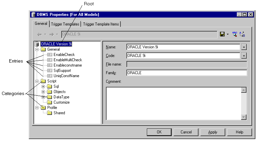Switch to the Trigger Template Items tab

pos(101,24)
